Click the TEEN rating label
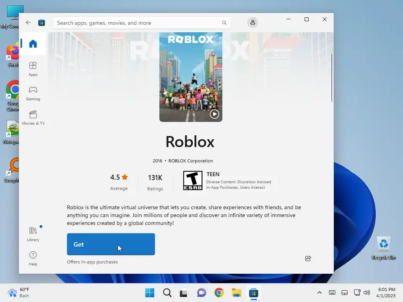The image size is (403, 302). pos(213,174)
